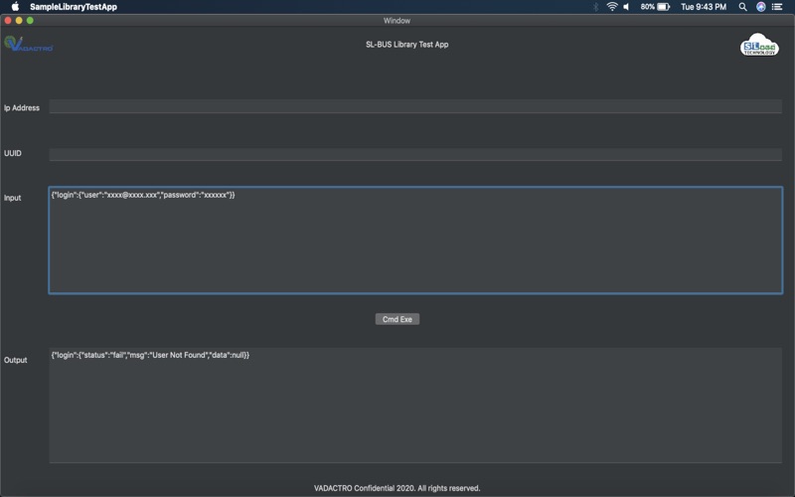Click the VADACTRO Confidential 2020 footer text
This screenshot has height=497, width=795.
click(397, 488)
